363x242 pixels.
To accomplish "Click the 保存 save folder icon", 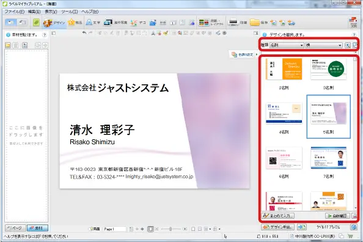I will (259, 23).
